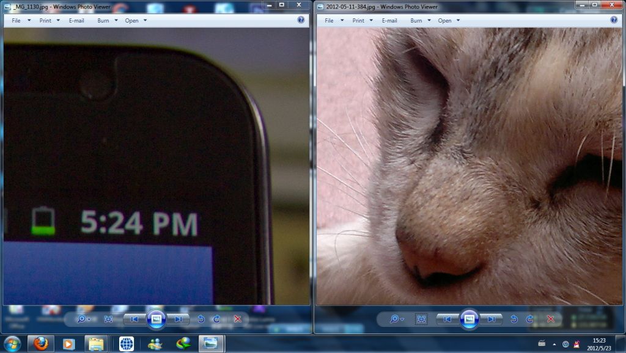
Task: Click E-mail in the _MG_1130.jpg window
Action: point(76,20)
